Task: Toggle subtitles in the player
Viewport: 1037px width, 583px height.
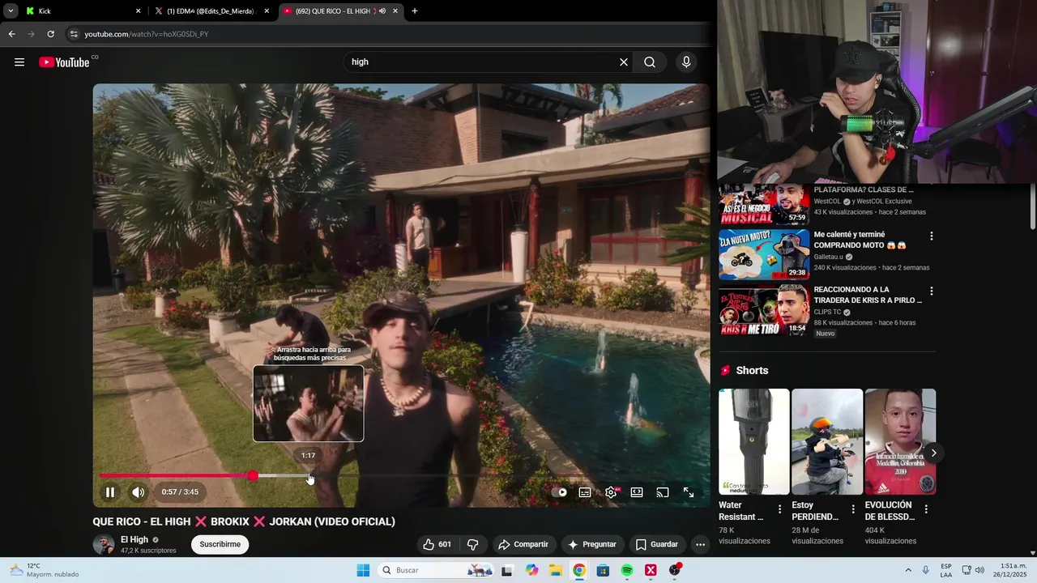Action: (585, 492)
